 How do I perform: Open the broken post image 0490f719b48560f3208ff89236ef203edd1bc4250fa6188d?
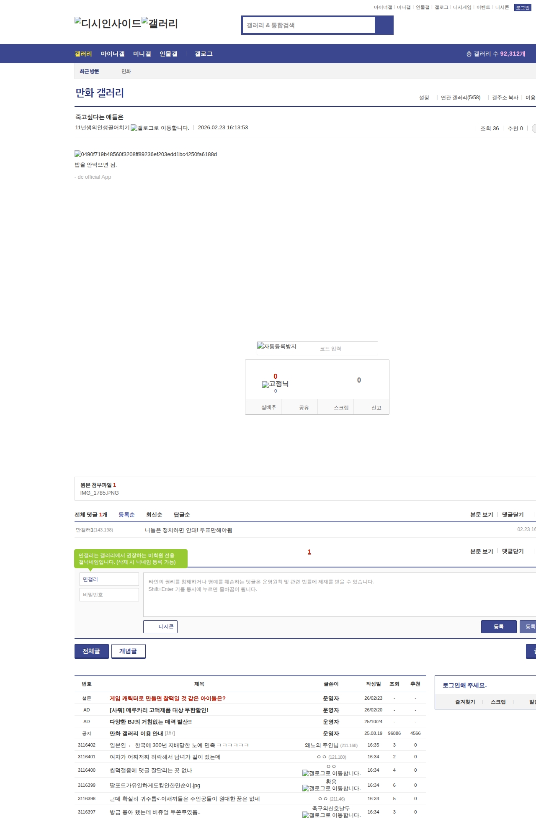(146, 154)
